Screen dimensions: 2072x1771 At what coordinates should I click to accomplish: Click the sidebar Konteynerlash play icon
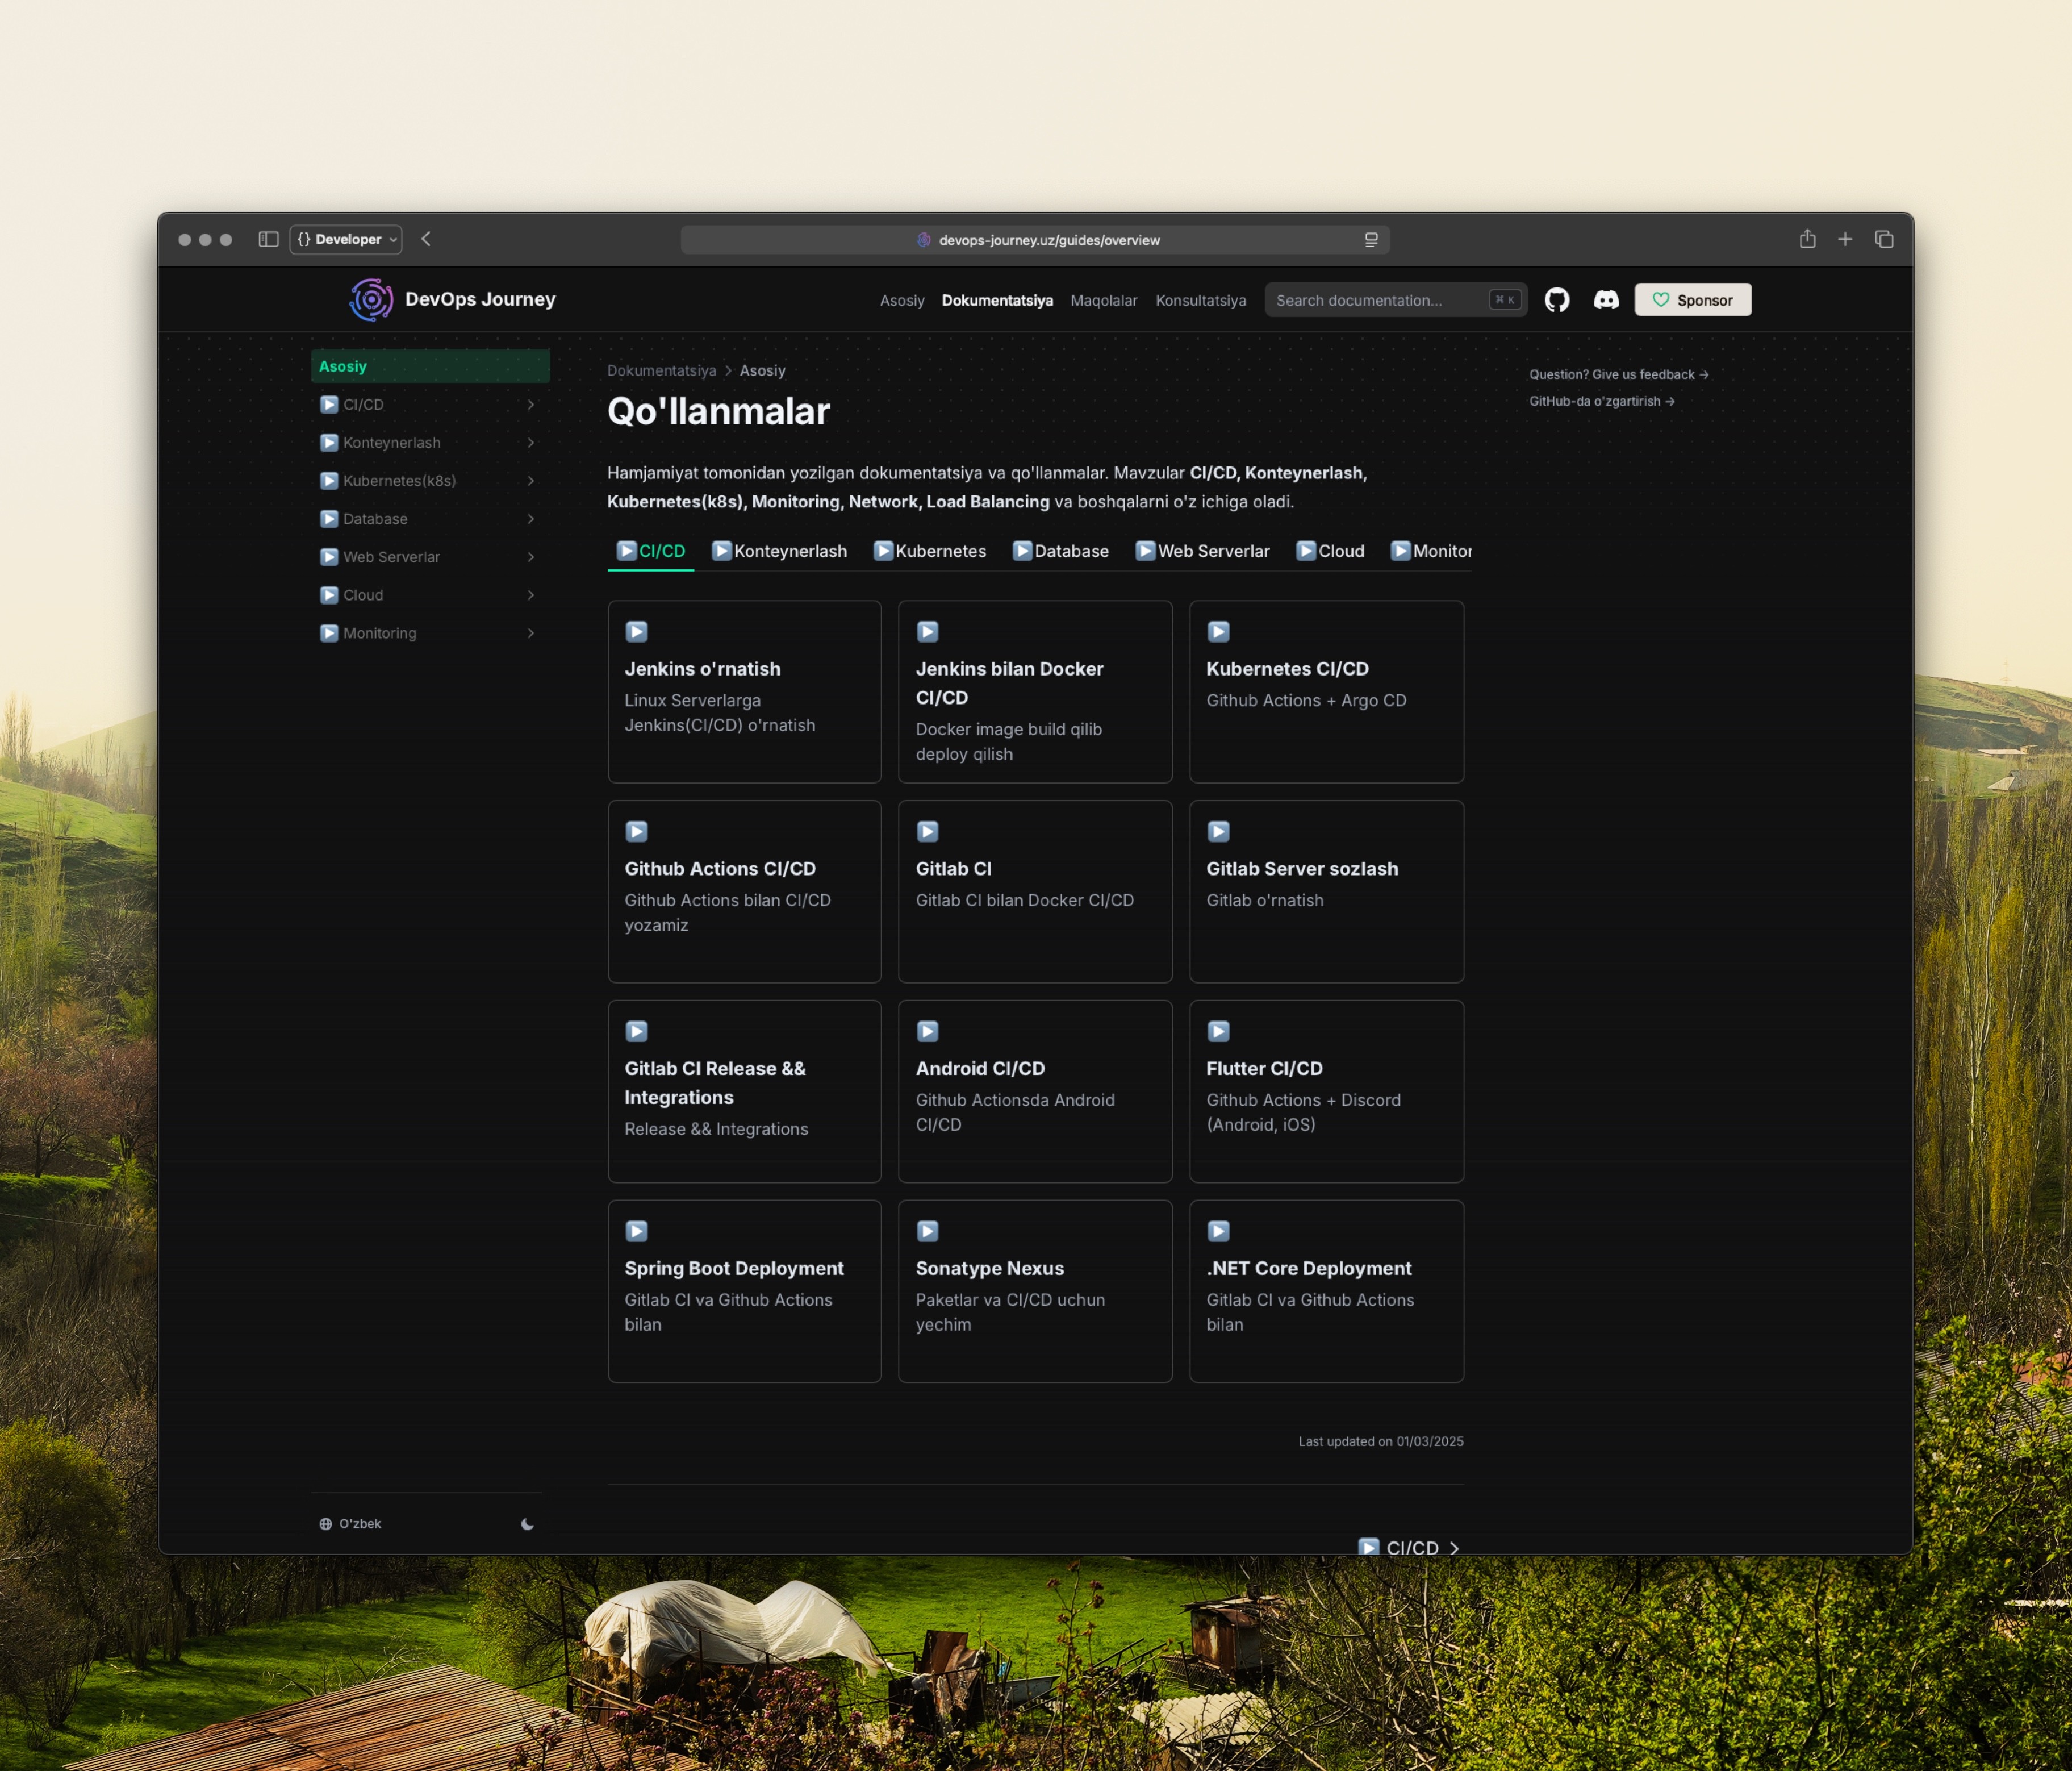point(329,442)
